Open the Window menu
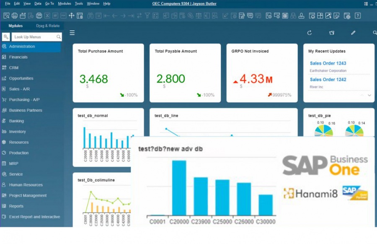The image size is (377, 244). tap(93, 4)
